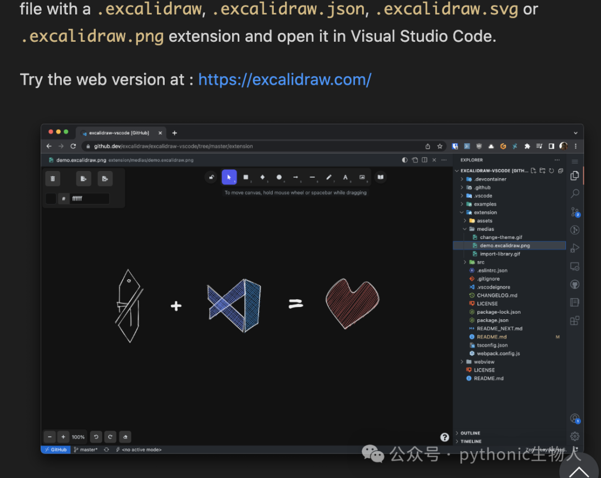Select the Diamond tool
This screenshot has height=478, width=601.
[x=263, y=177]
